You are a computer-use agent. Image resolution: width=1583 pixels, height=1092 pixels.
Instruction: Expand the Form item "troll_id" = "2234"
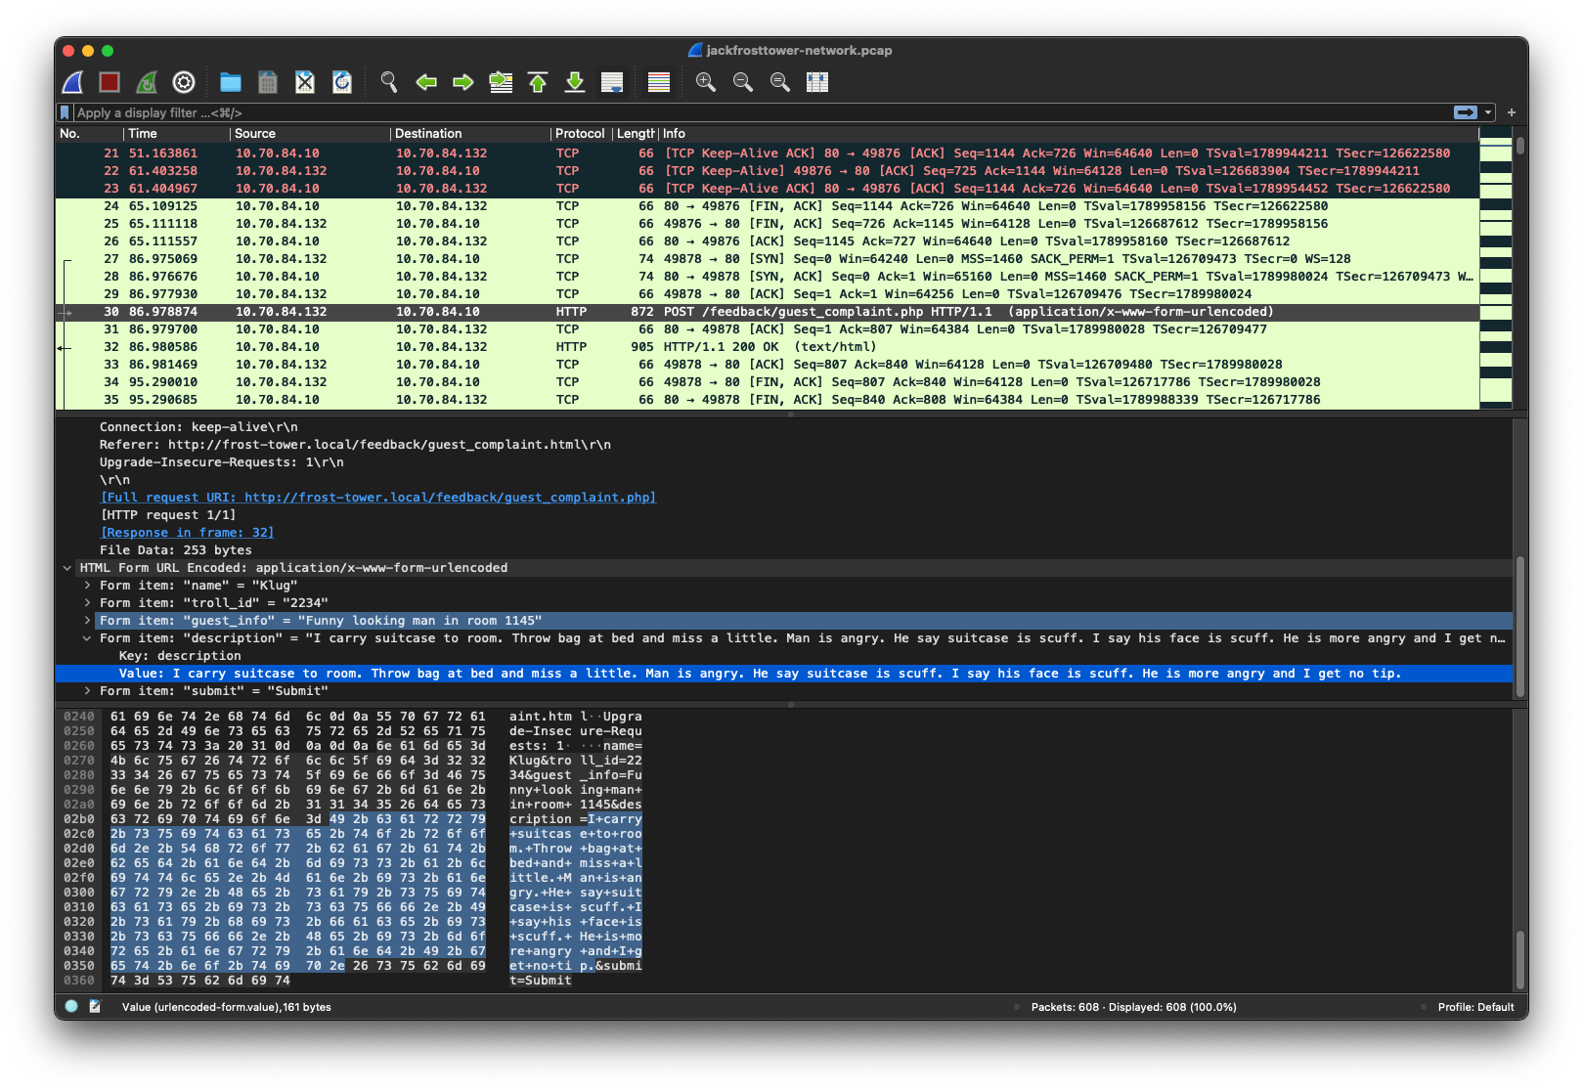87,603
